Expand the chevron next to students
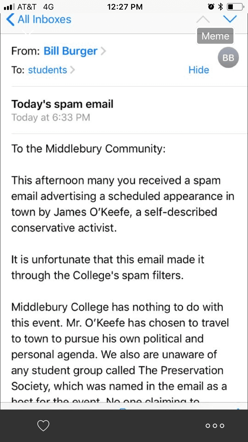 pos(72,70)
